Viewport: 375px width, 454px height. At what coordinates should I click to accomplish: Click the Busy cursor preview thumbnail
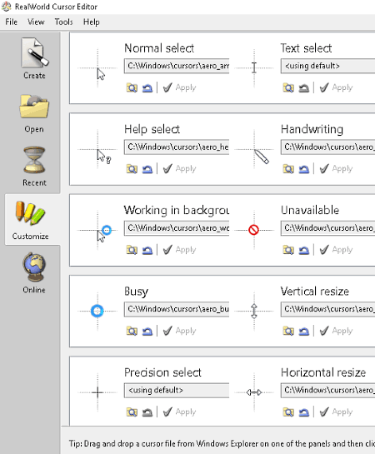point(97,311)
